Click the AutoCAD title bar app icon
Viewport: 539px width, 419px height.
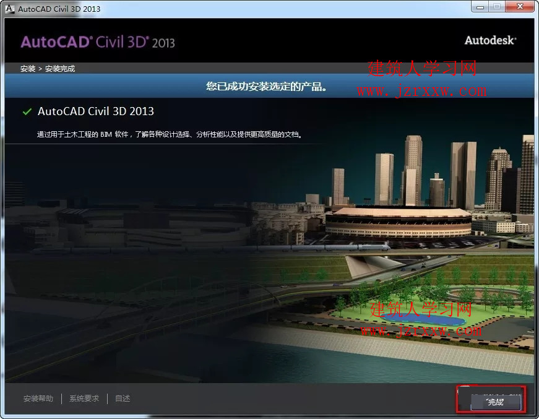(x=10, y=9)
